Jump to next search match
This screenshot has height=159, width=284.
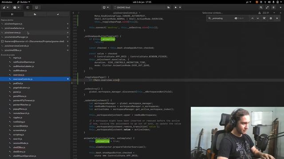[x=258, y=19]
